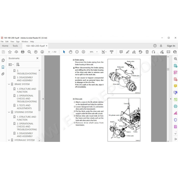Click the document scroll up arrow
The image size is (178, 178).
click(x=168, y=57)
